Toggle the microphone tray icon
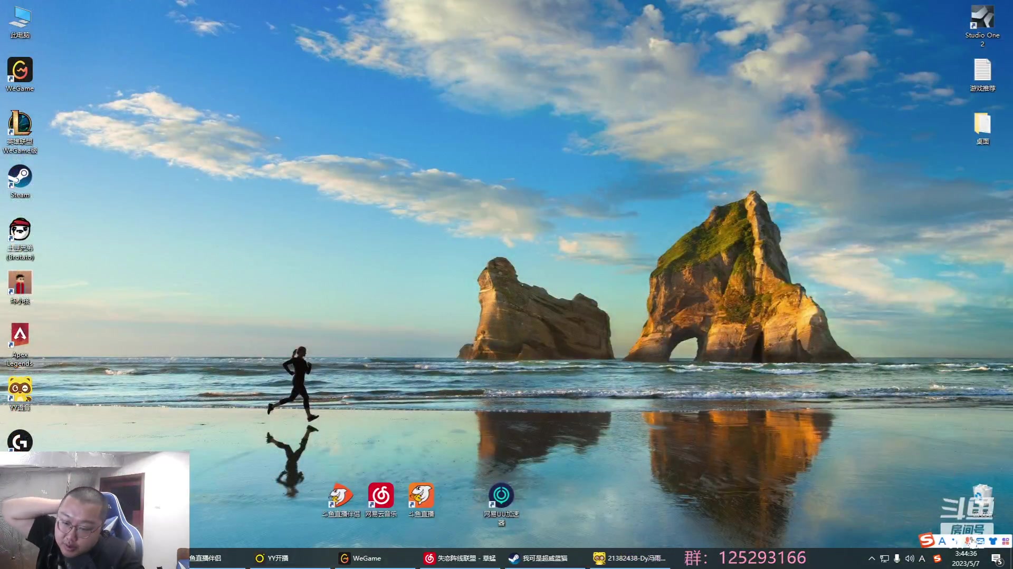Screen dimensions: 1013x569 (x=897, y=558)
